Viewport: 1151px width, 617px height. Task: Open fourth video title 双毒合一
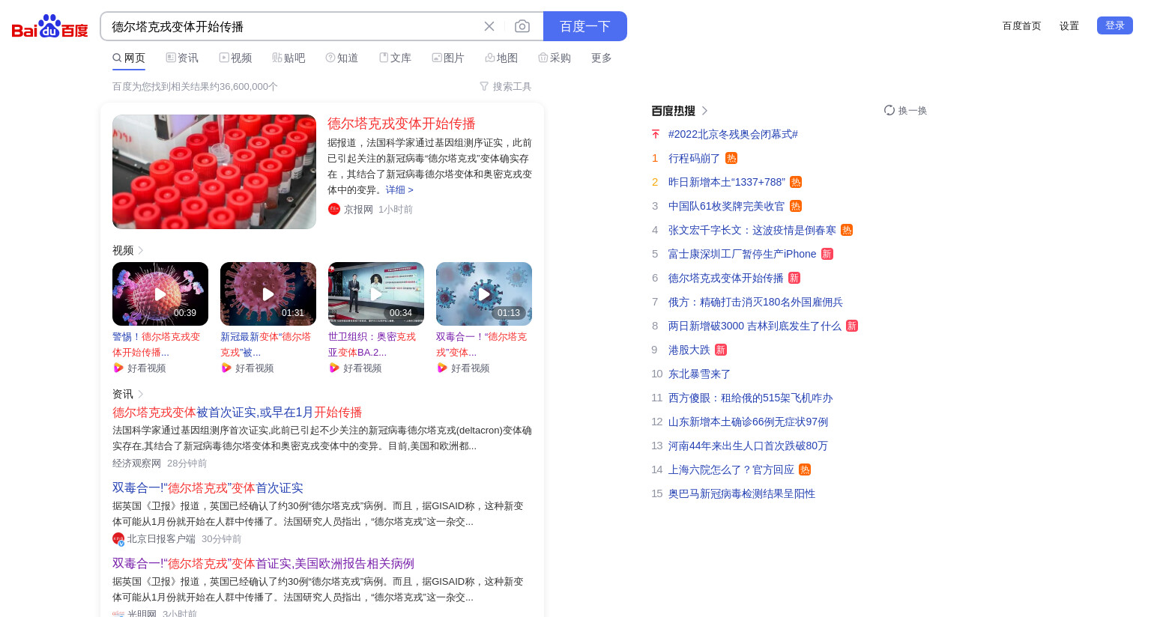pos(481,344)
